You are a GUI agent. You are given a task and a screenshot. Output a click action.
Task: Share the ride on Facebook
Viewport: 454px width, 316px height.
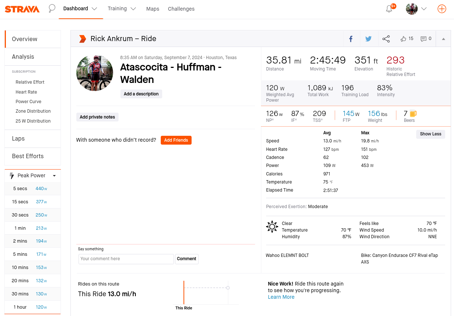351,39
